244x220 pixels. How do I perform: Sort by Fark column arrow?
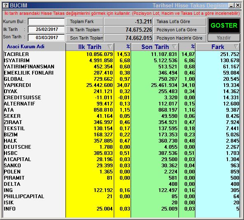[236, 47]
